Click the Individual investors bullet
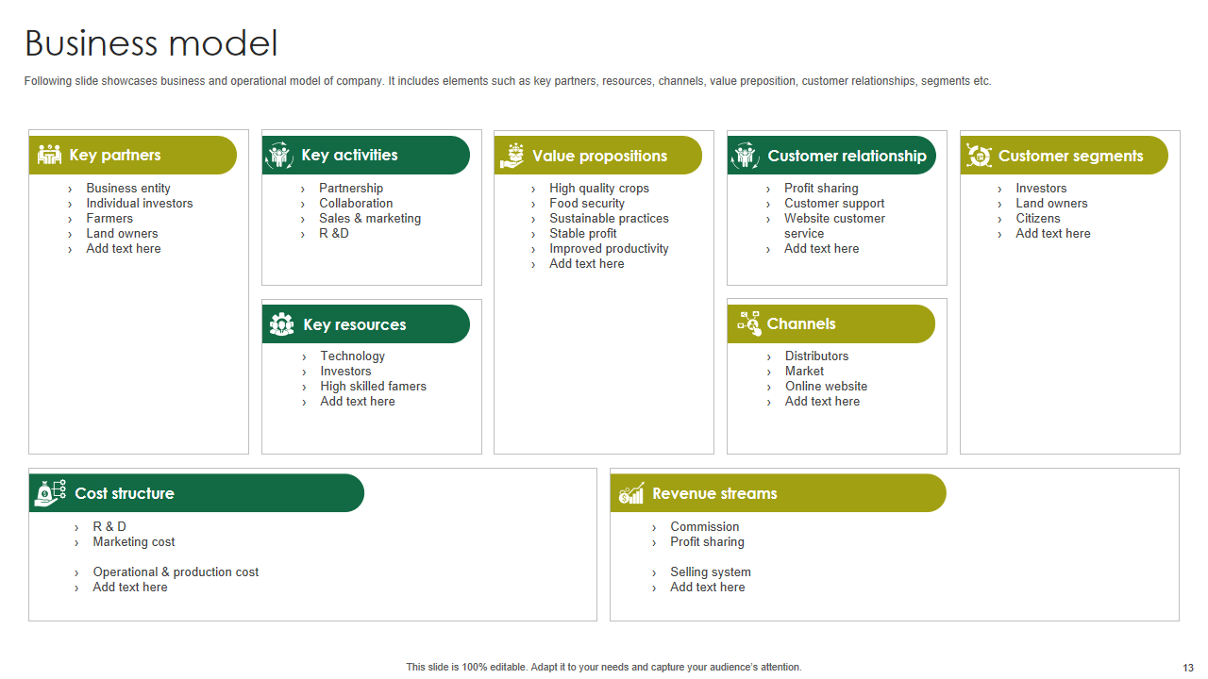 point(140,204)
